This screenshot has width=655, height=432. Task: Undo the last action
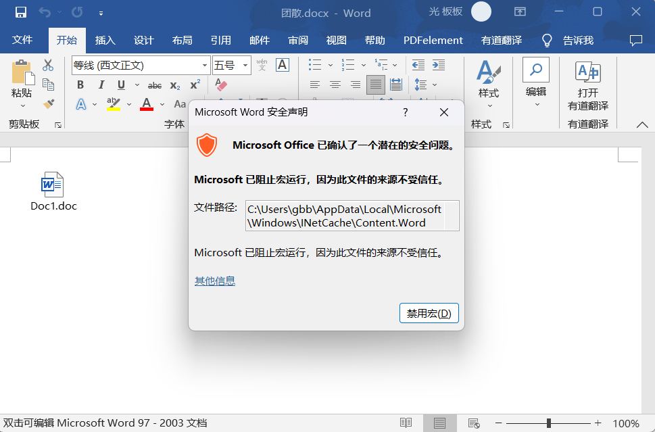click(45, 13)
